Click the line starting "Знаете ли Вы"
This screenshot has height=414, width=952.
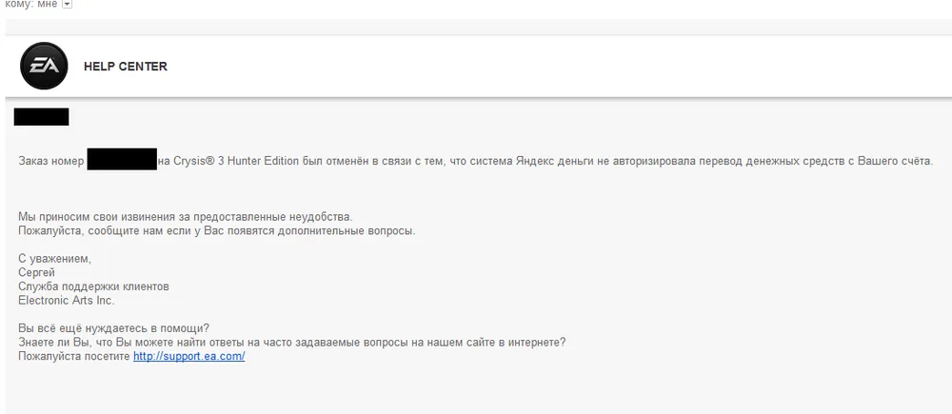pos(292,343)
